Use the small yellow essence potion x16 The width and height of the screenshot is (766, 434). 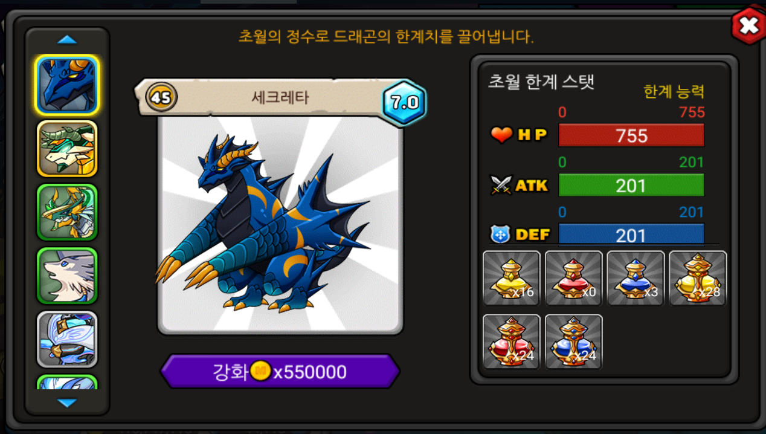point(511,278)
